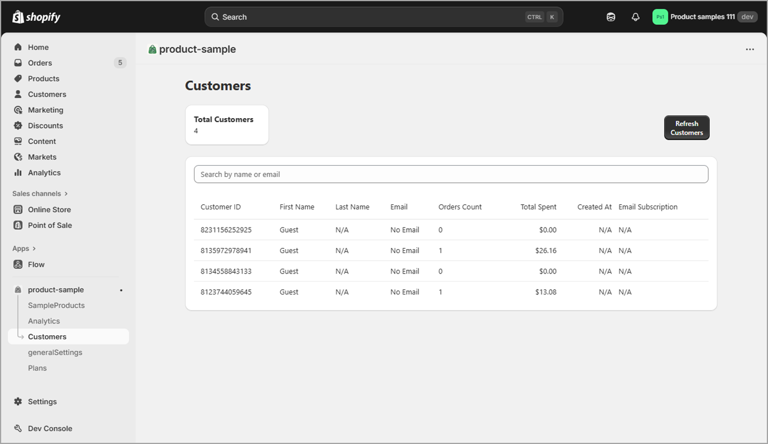Open the notifications bell icon
Image resolution: width=768 pixels, height=444 pixels.
click(x=636, y=17)
